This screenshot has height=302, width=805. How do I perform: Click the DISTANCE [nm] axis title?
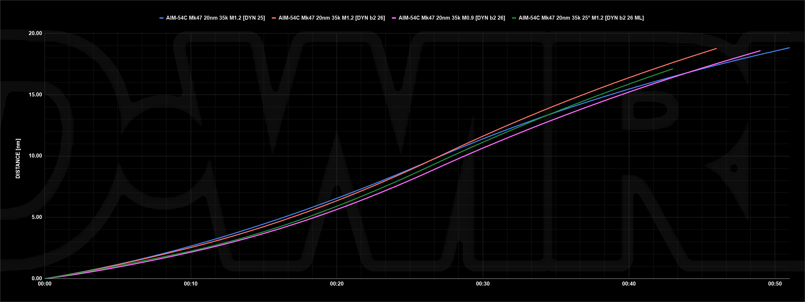pyautogui.click(x=18, y=159)
